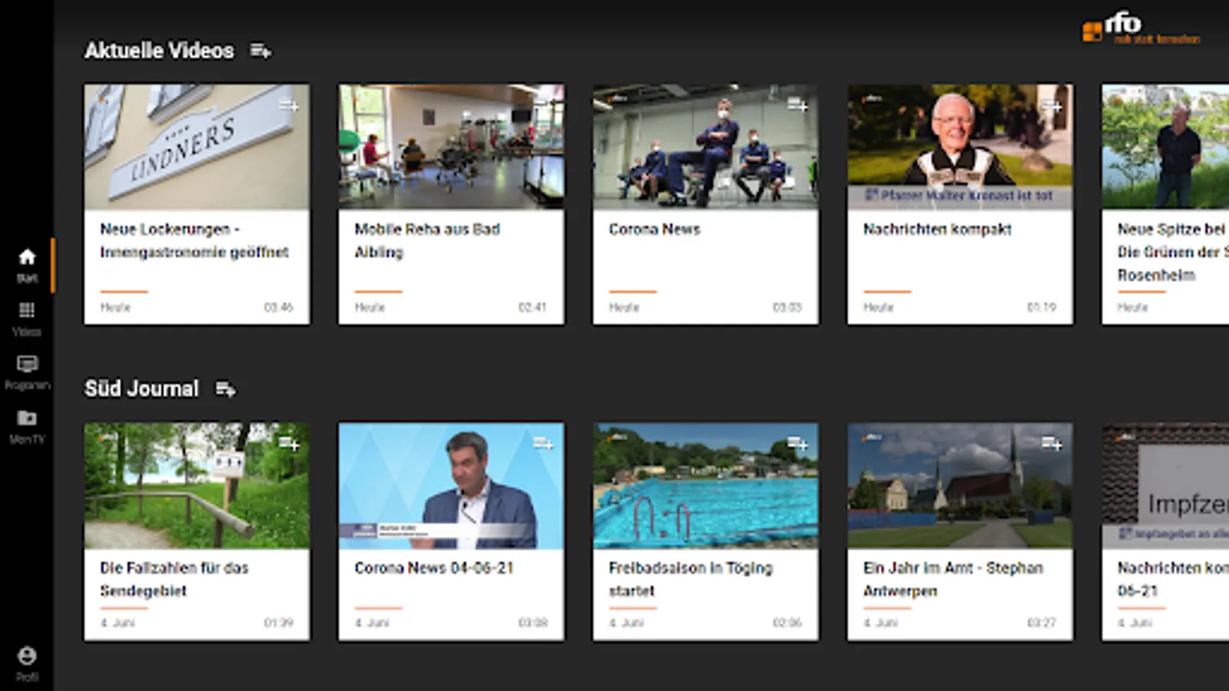Viewport: 1229px width, 691px height.
Task: Click the 'Aktuelle Videos' section heading
Action: [x=159, y=51]
